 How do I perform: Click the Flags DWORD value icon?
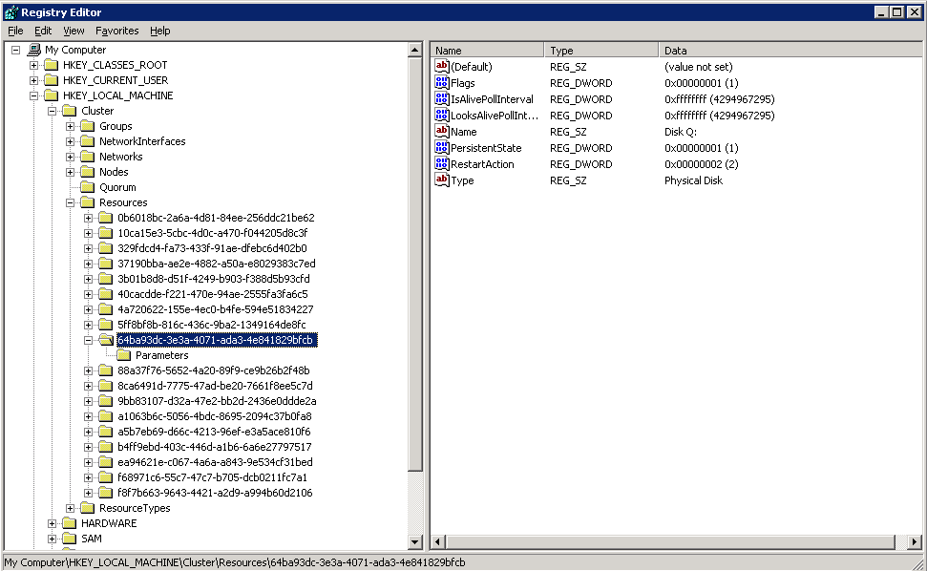[442, 83]
